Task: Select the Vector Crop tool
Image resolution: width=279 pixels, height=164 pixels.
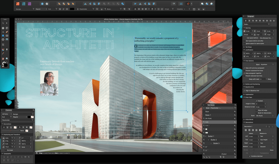Action: coord(3,45)
